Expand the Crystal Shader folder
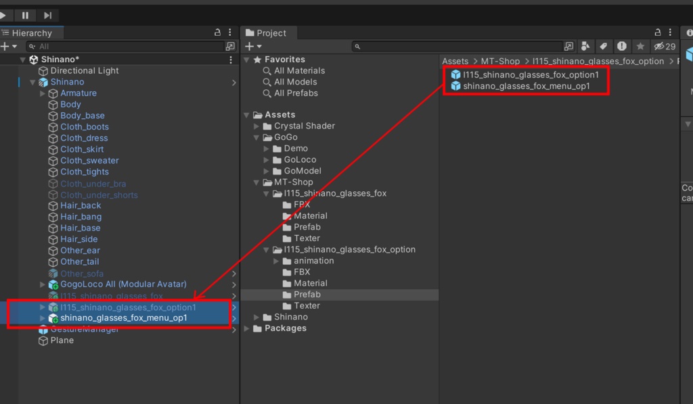This screenshot has width=693, height=404. point(256,126)
